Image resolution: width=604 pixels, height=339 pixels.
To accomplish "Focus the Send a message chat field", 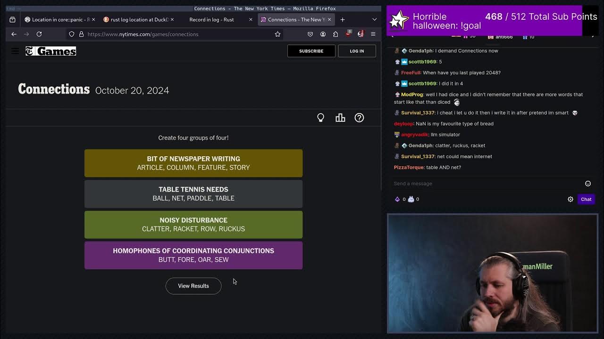I will coord(486,184).
